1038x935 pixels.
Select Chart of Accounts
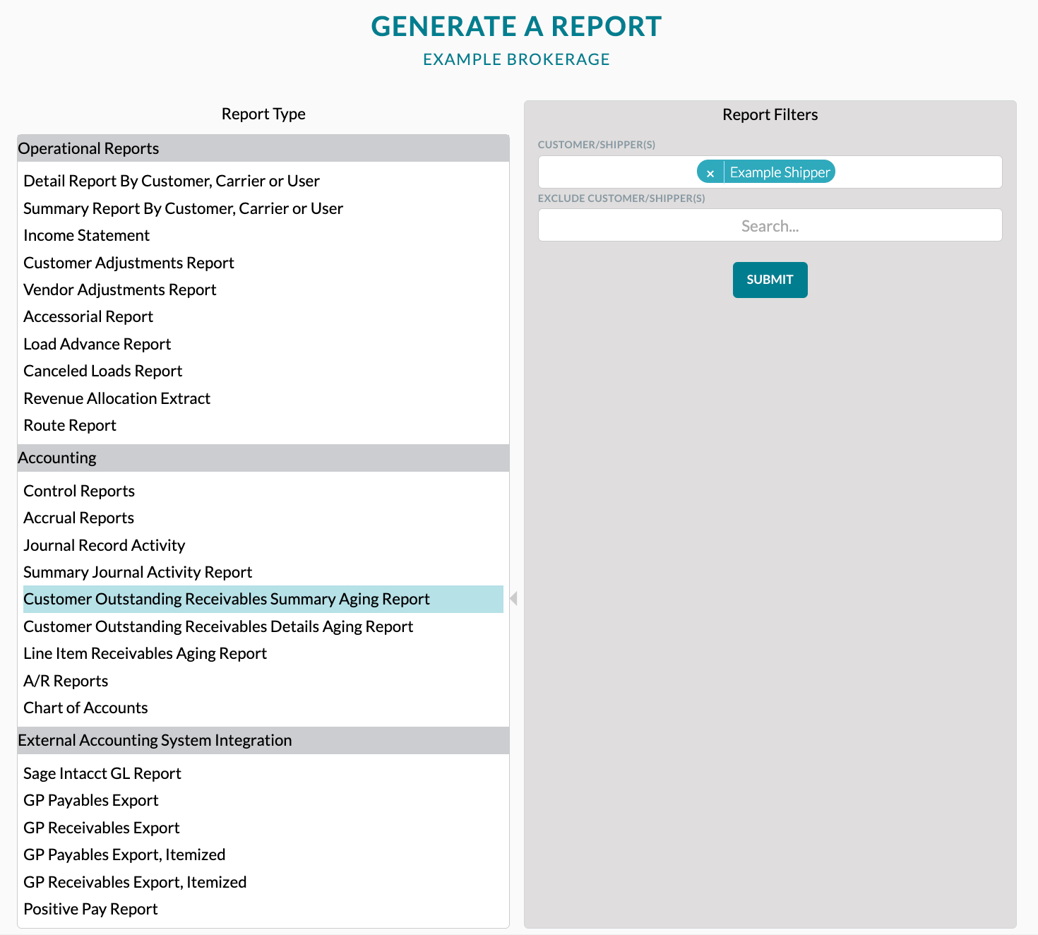point(85,708)
